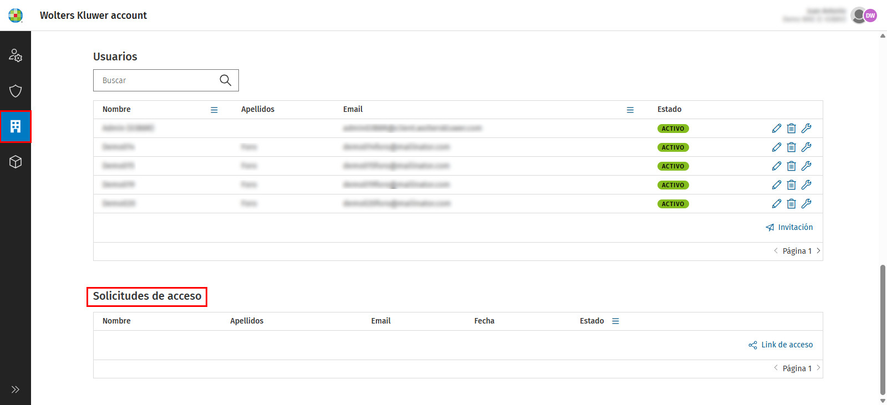Open wrench settings for the first user row

coord(807,129)
